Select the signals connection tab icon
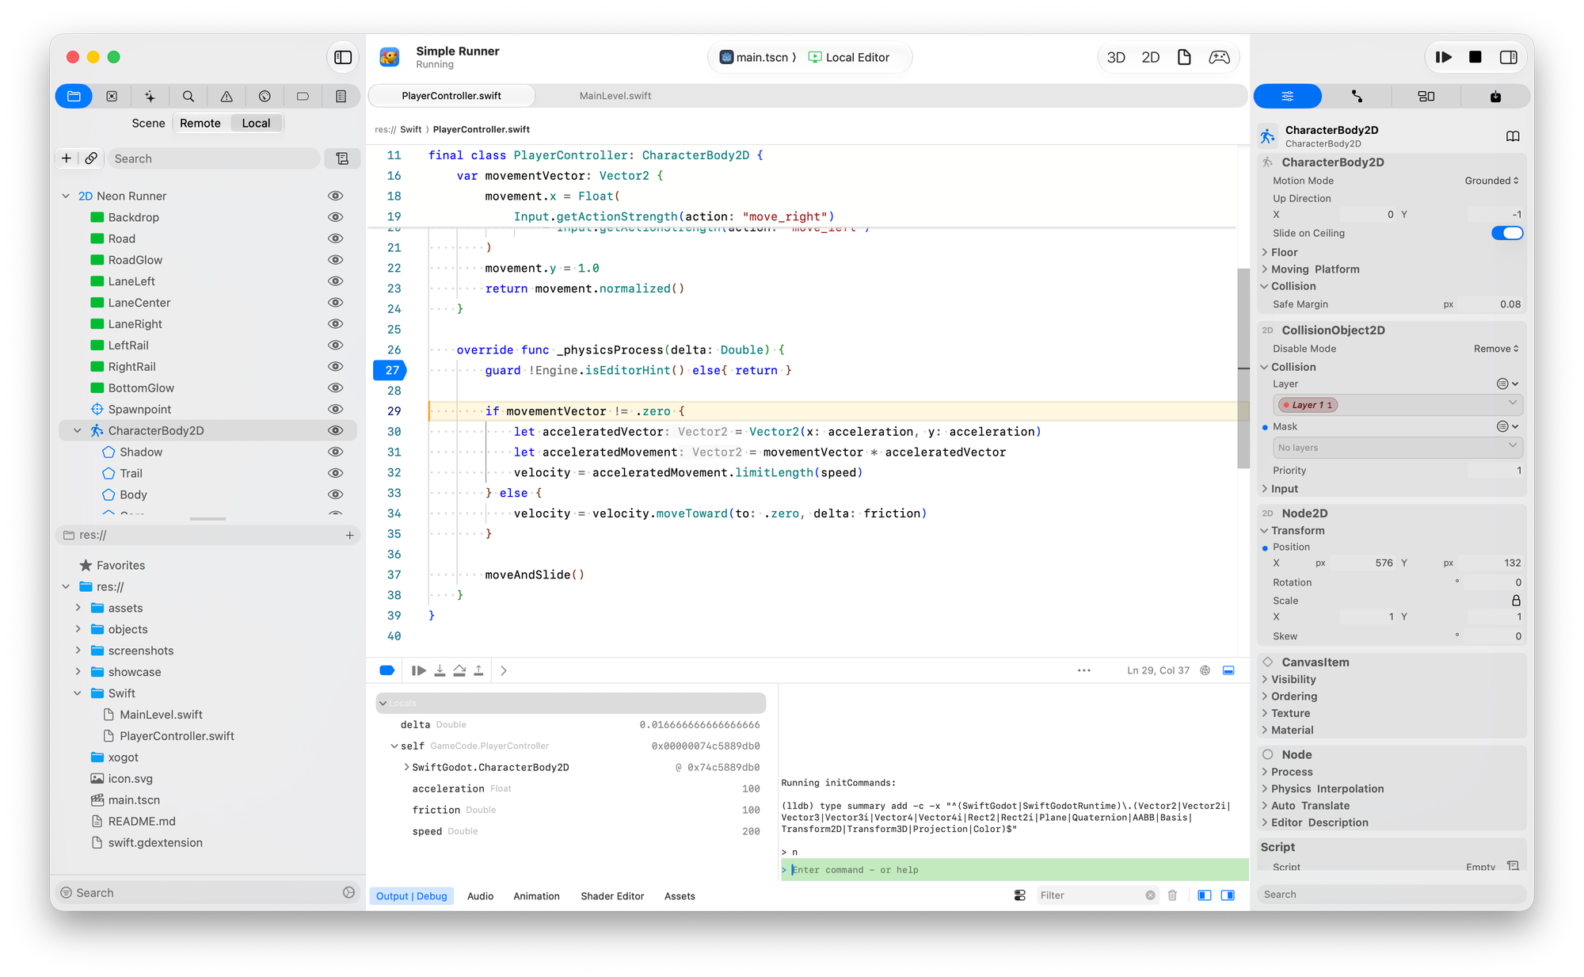Screen dimensions: 1584x977 tap(1357, 96)
